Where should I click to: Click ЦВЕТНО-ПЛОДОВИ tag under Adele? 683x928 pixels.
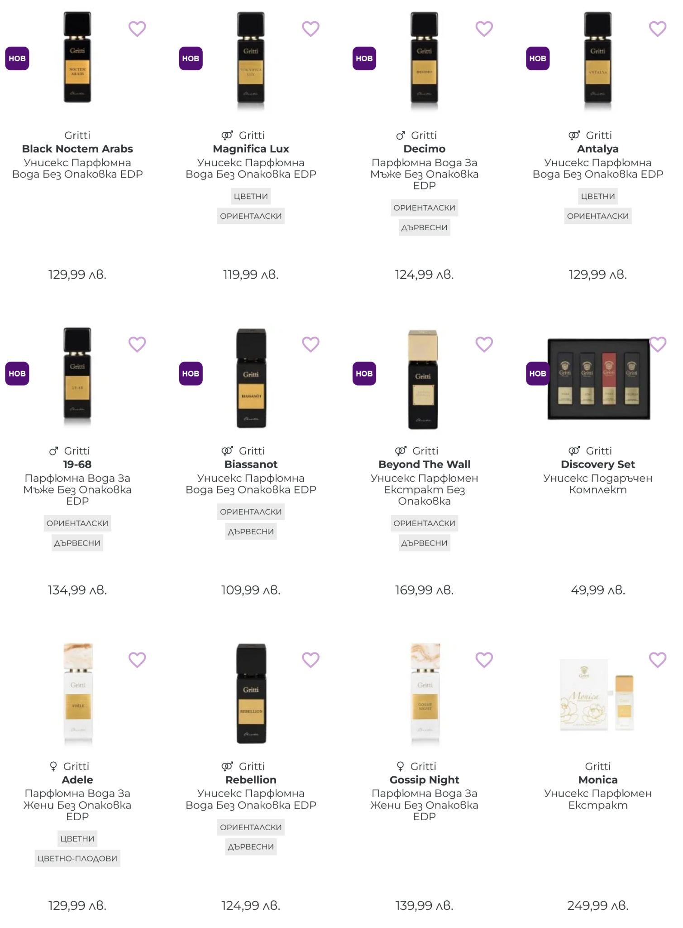pyautogui.click(x=77, y=858)
